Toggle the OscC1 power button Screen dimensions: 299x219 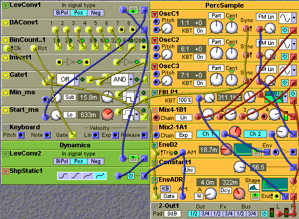point(284,30)
